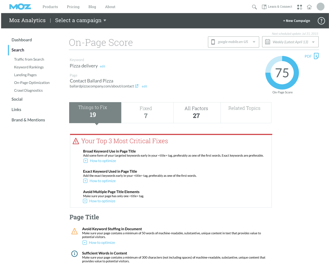Image resolution: width=329 pixels, height=264 pixels.
Task: Expand How to optimize under Avoid Multiple Page Title
Action: click(x=99, y=201)
